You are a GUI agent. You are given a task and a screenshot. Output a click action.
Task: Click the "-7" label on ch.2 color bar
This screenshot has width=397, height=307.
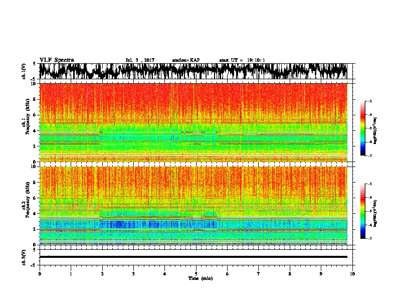369,239
